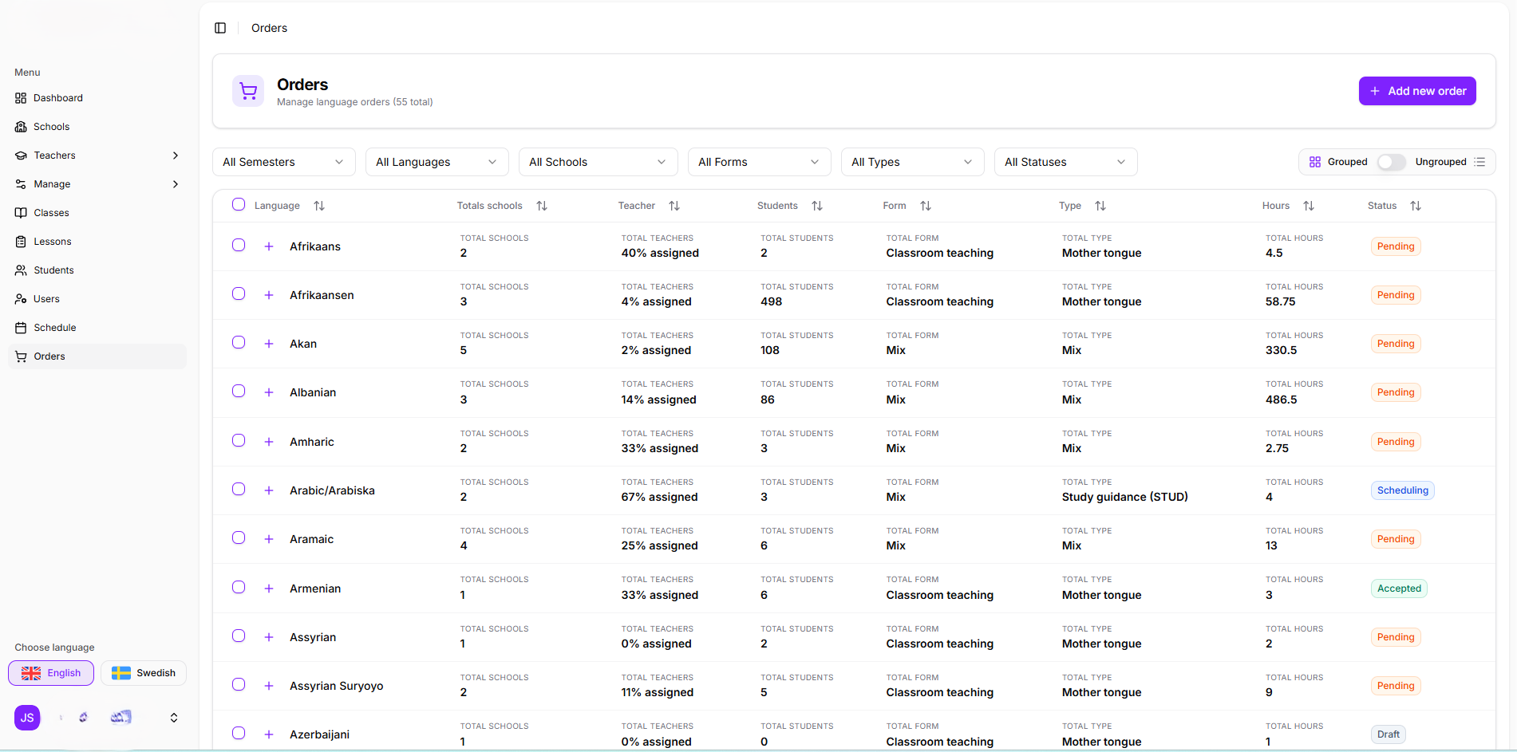The height and width of the screenshot is (752, 1517).
Task: Click the Accepted status badge
Action: coord(1399,589)
